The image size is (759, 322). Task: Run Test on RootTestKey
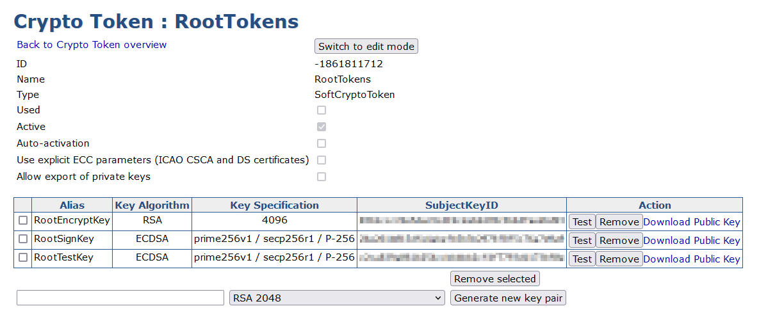pos(582,259)
